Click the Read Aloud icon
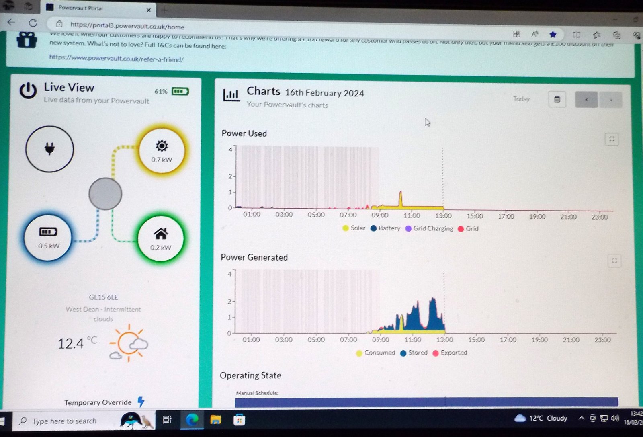Viewport: 643px width, 437px height. [534, 34]
